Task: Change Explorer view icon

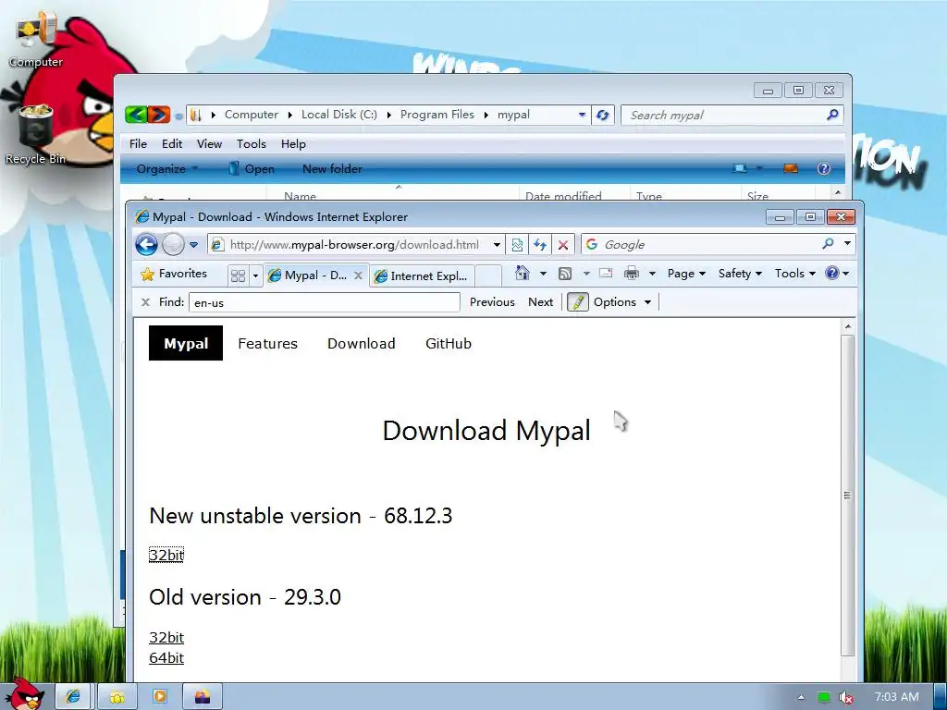Action: (740, 168)
